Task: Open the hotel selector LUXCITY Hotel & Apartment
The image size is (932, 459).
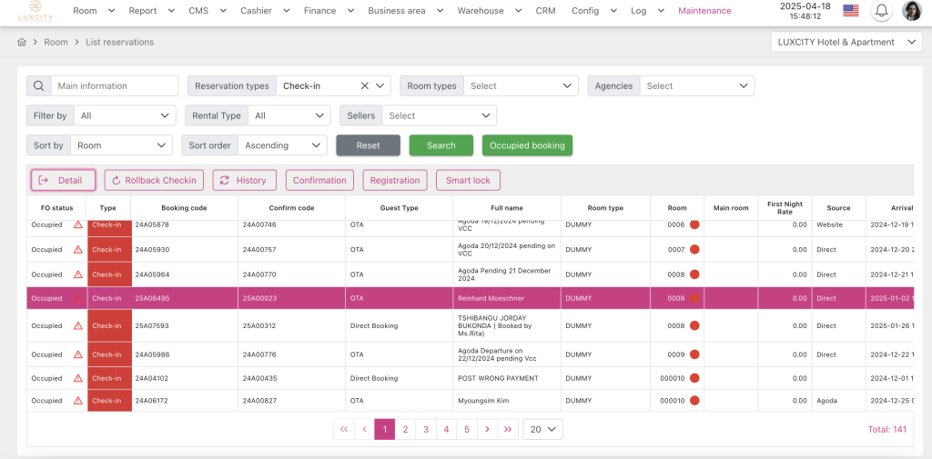Action: pos(845,42)
